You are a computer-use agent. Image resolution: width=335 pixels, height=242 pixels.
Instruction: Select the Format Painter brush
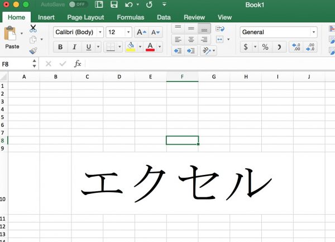pos(33,51)
